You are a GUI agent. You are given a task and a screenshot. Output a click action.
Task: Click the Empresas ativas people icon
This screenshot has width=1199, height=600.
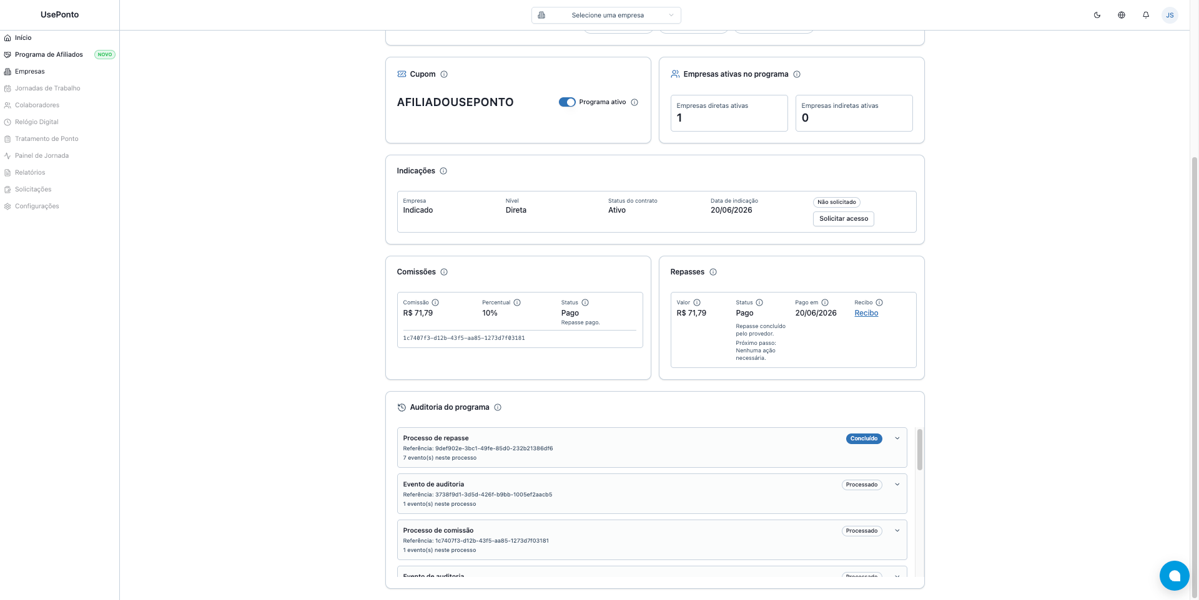(x=675, y=74)
